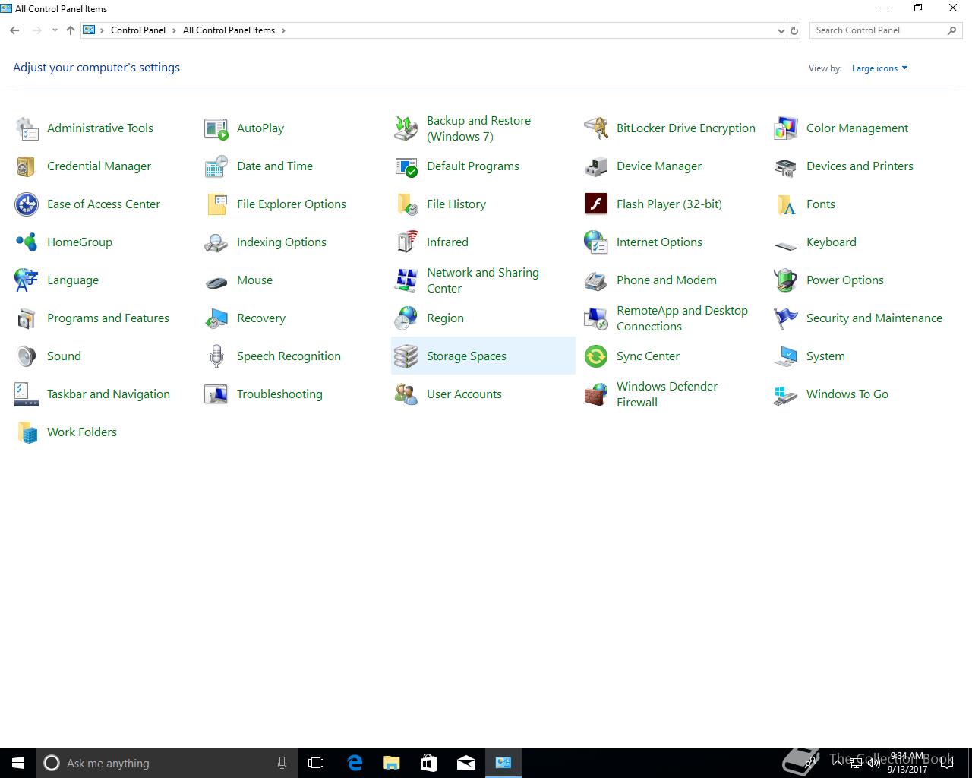Open the Network and Sharing Center icon
This screenshot has height=778, width=972.
point(406,280)
